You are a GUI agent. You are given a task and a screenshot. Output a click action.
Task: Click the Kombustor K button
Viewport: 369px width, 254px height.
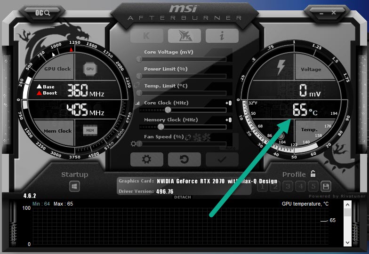click(147, 36)
